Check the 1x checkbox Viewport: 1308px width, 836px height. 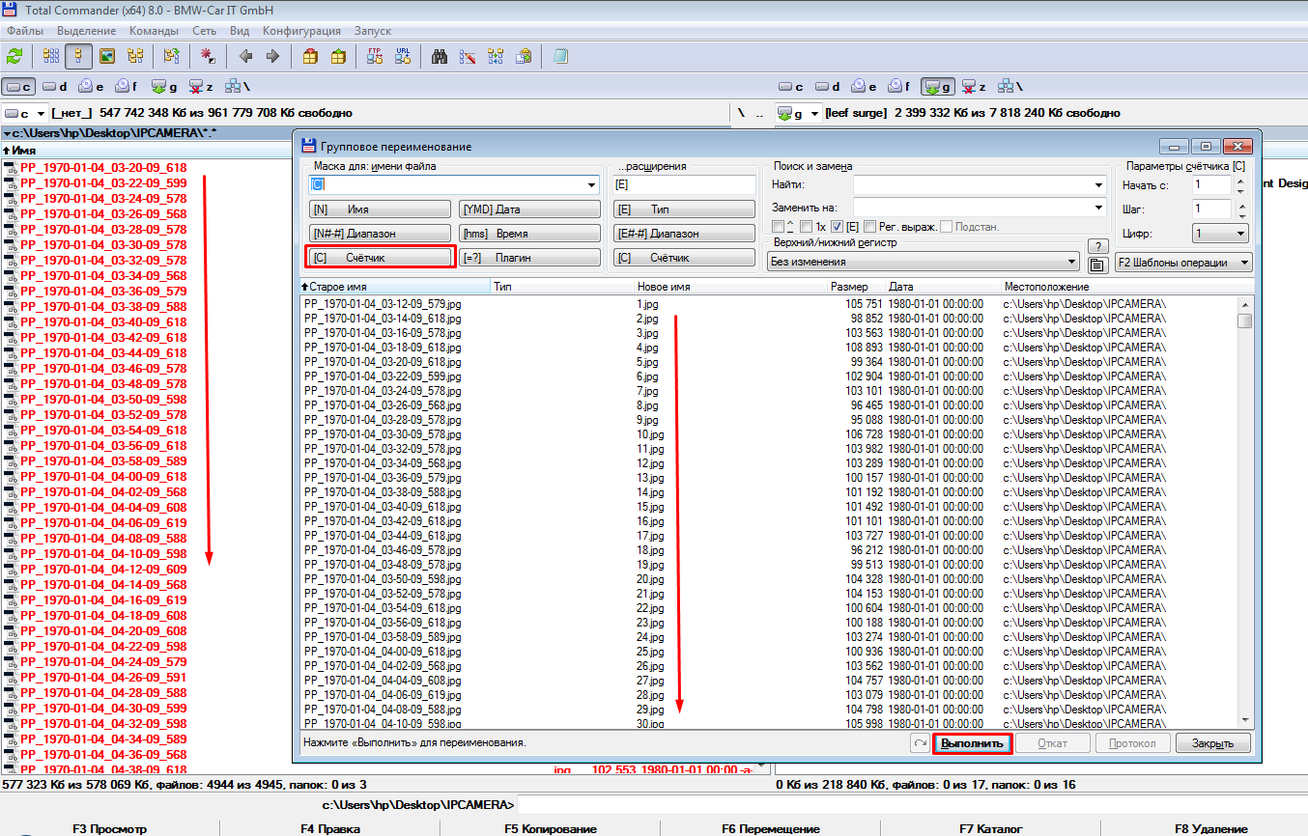pos(806,226)
